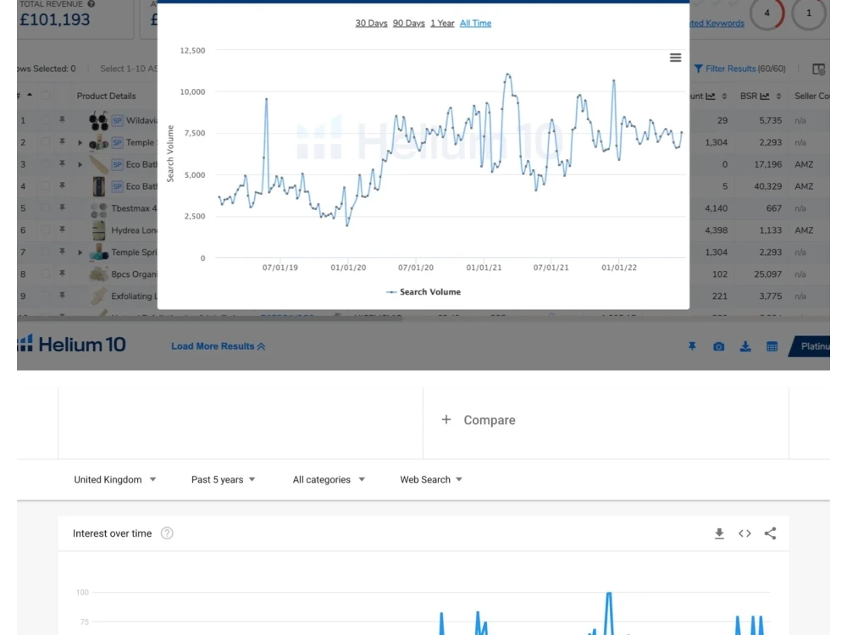Image resolution: width=847 pixels, height=635 pixels.
Task: Click the Product Details column header
Action: pyautogui.click(x=106, y=97)
